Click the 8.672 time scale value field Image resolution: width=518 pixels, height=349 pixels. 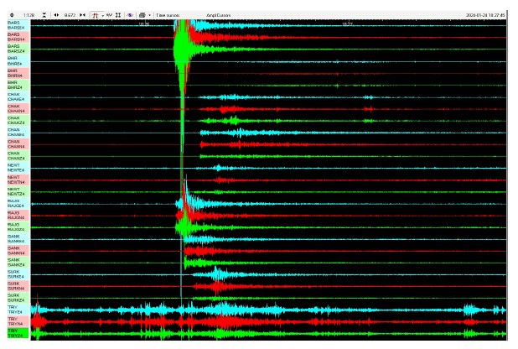(70, 15)
